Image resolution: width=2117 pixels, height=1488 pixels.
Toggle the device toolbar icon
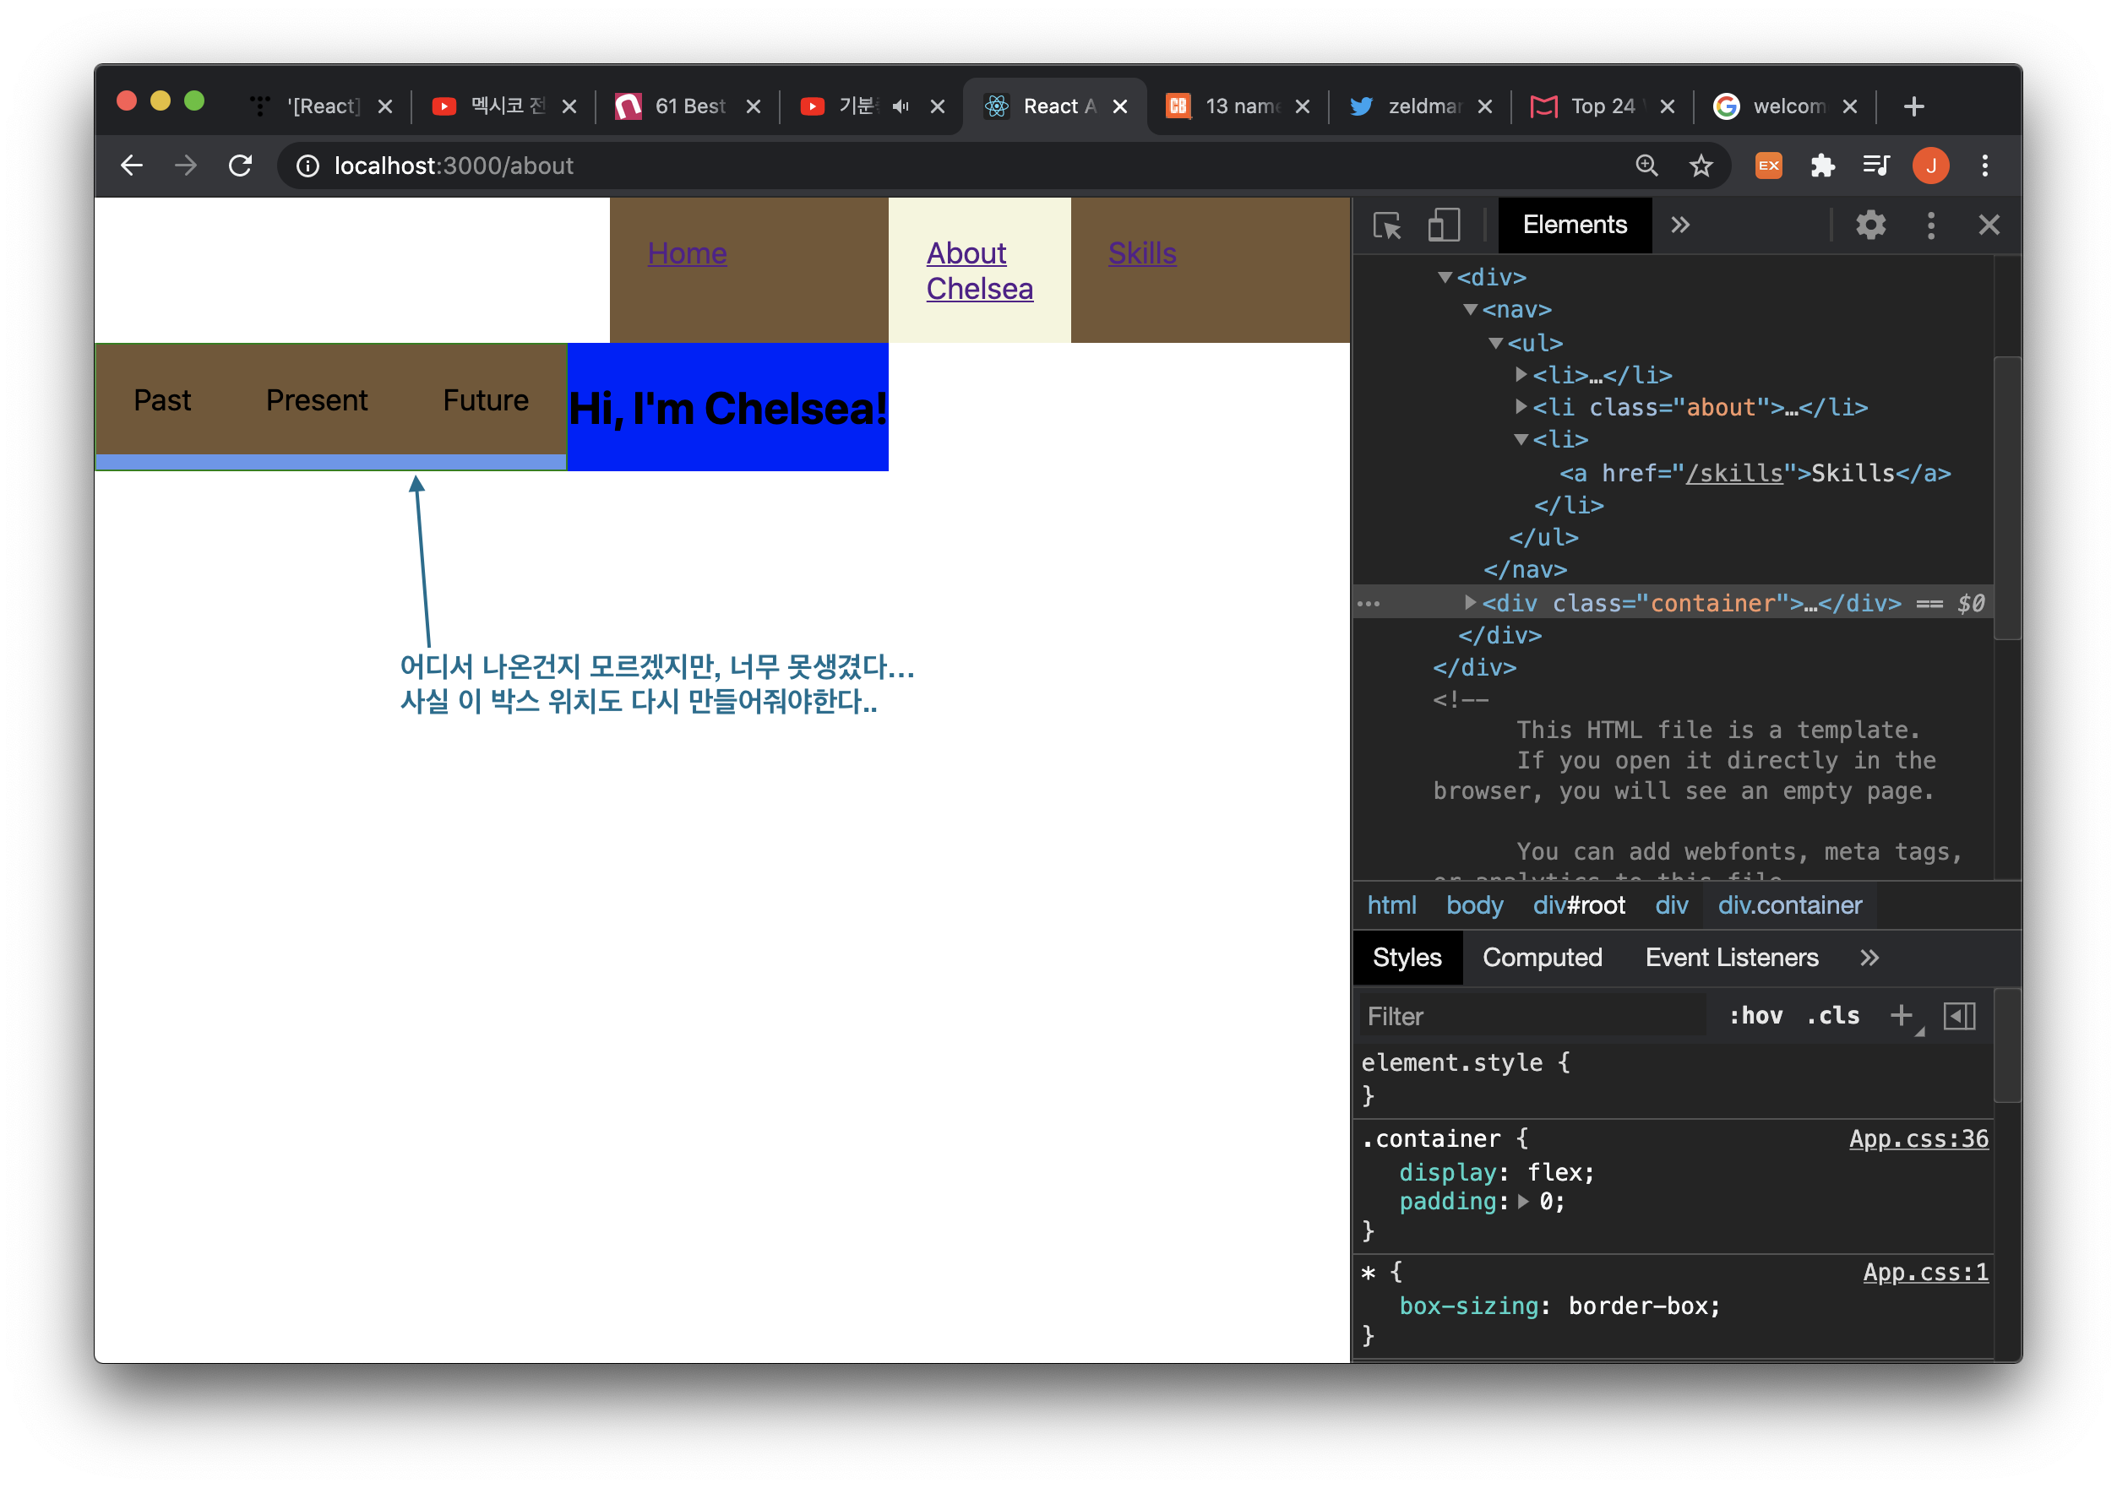[x=1443, y=225]
